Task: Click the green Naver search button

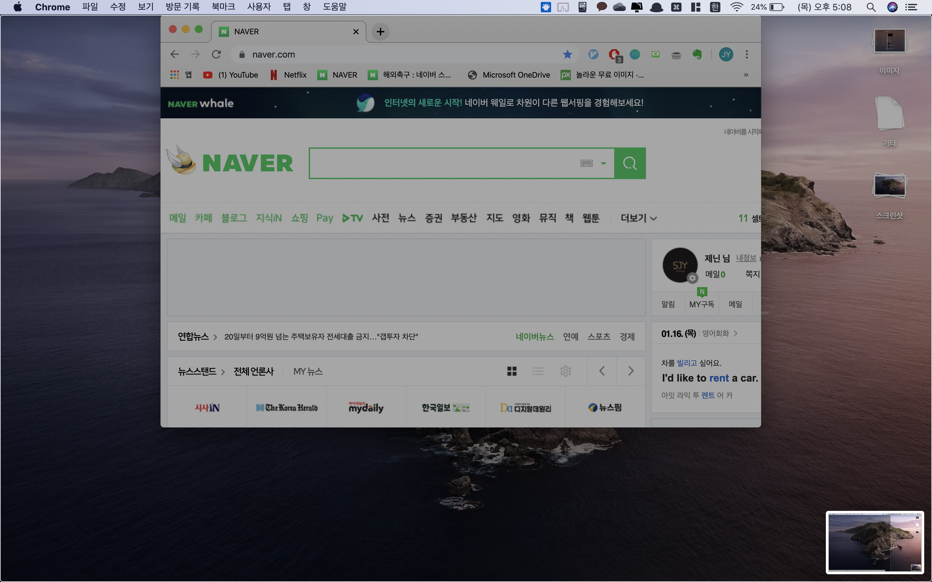Action: point(630,163)
